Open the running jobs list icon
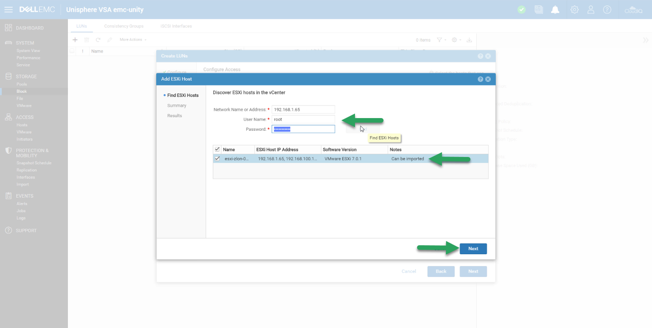 [x=538, y=10]
